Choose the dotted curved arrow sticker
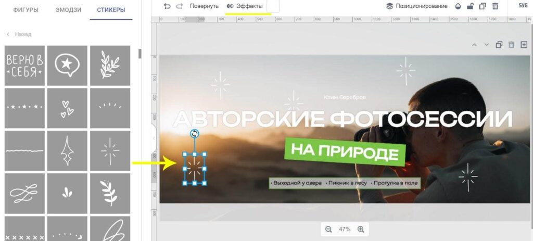Screen dimensions: 533x241 click(x=67, y=229)
